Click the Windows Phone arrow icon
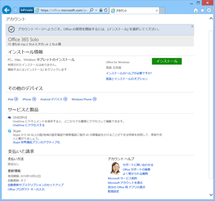Image resolution: width=215 pixels, height=201 pixels. (x=95, y=99)
